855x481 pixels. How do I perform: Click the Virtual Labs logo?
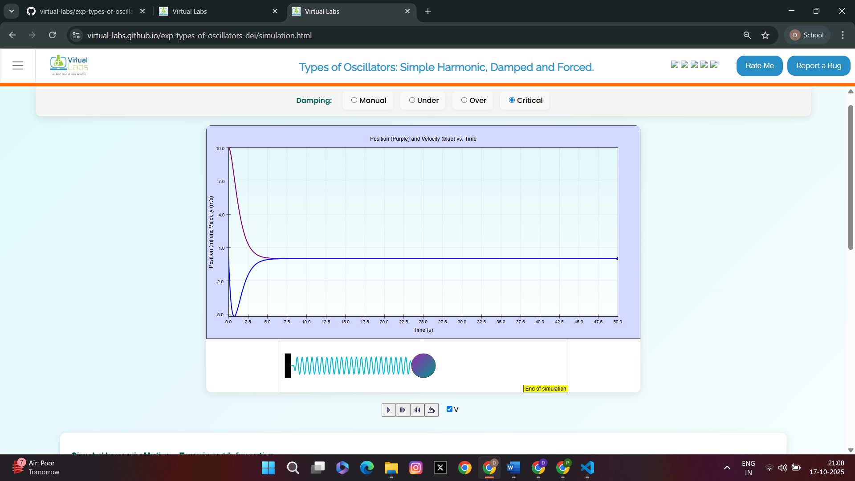click(x=69, y=65)
